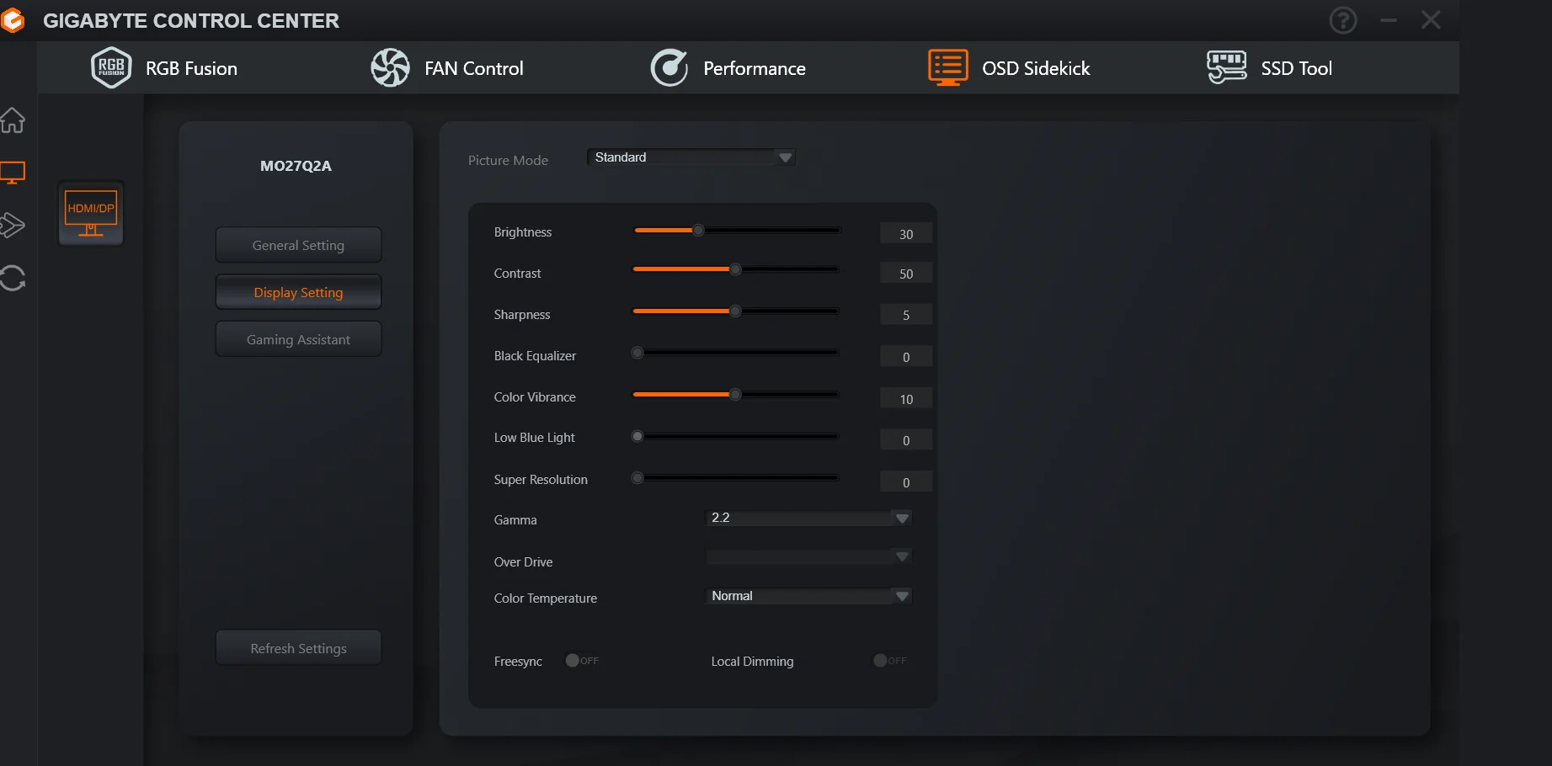Click the Contrast value field
The width and height of the screenshot is (1552, 766).
coord(906,274)
